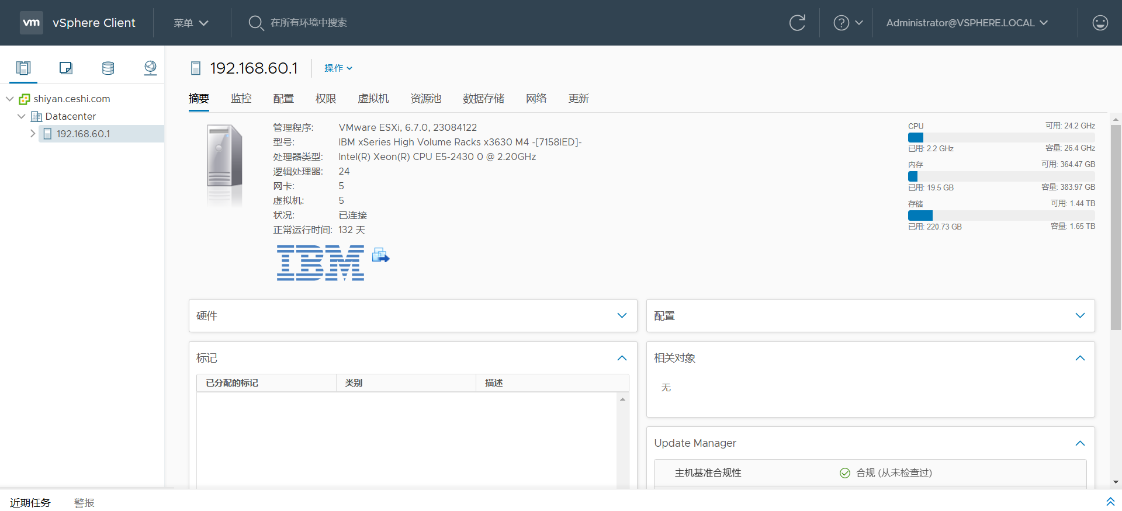Open the Administrator@VSPHERE.LOCAL user menu
Image resolution: width=1122 pixels, height=511 pixels.
point(967,23)
